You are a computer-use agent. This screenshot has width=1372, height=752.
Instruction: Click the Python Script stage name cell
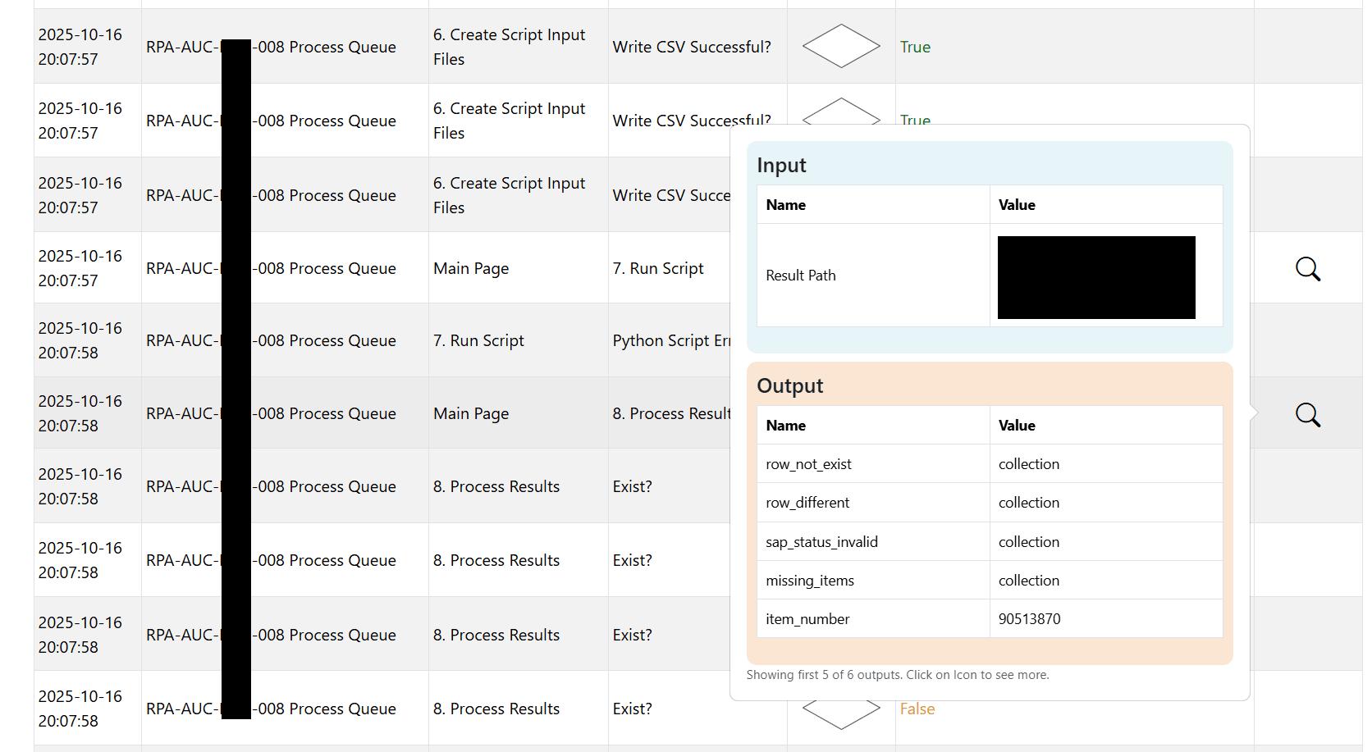click(670, 340)
